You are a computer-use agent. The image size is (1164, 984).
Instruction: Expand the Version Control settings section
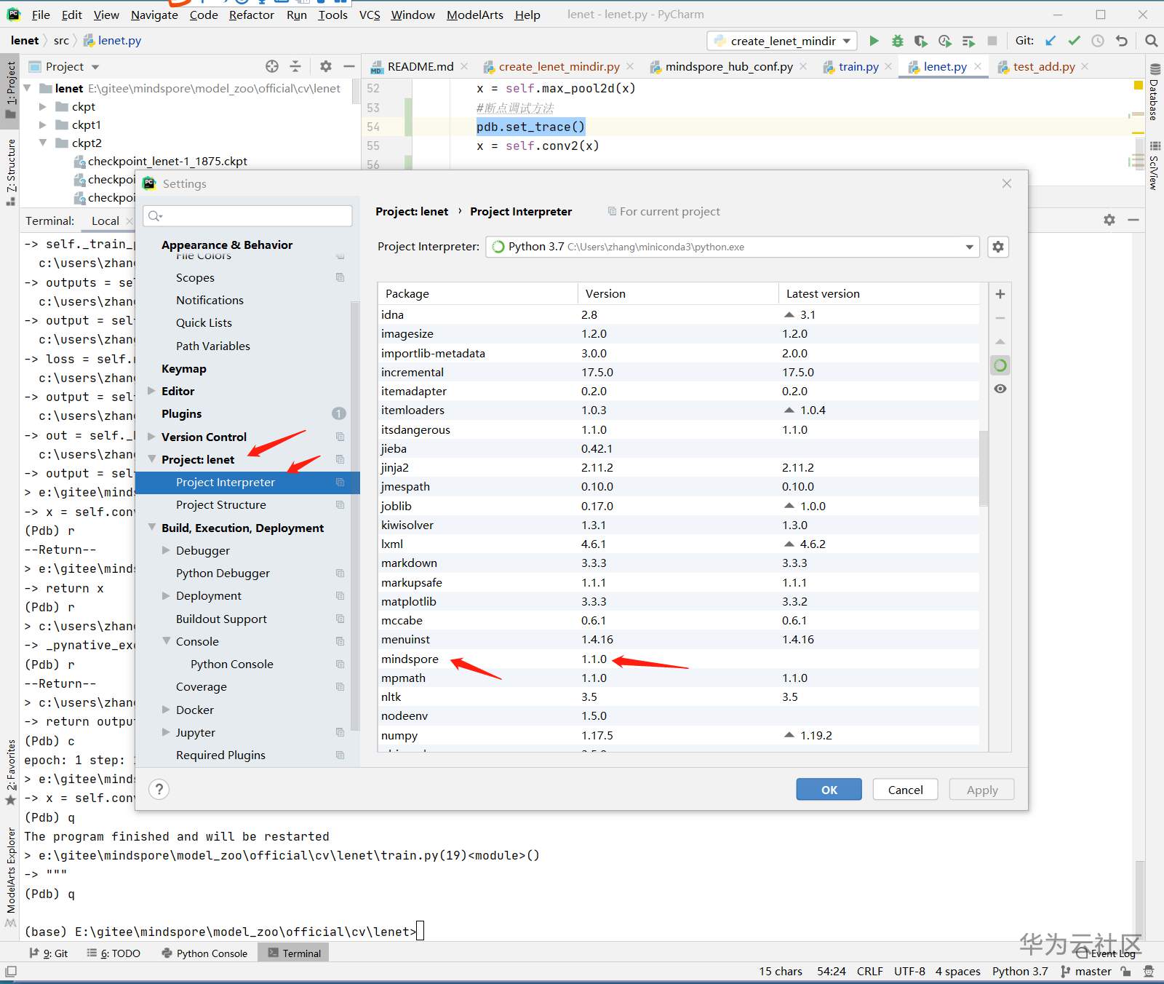click(x=152, y=437)
